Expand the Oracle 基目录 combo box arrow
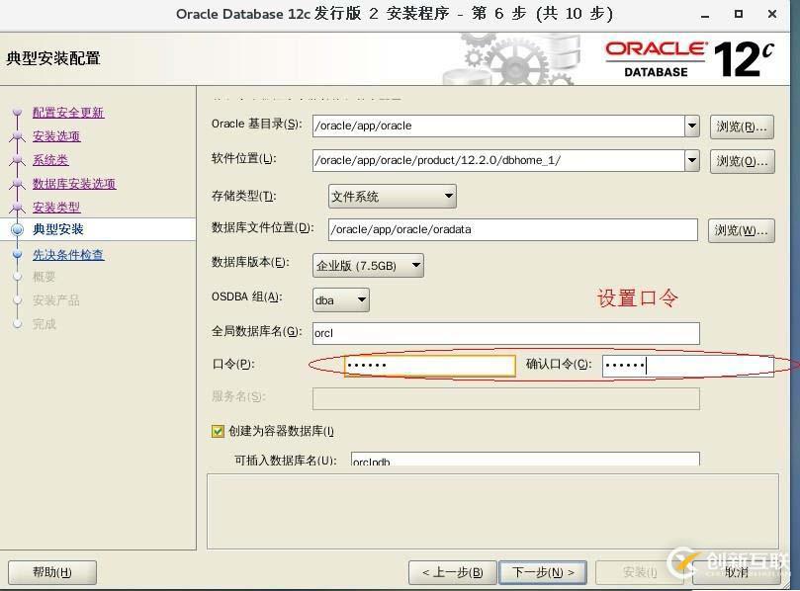The image size is (800, 591). [692, 127]
